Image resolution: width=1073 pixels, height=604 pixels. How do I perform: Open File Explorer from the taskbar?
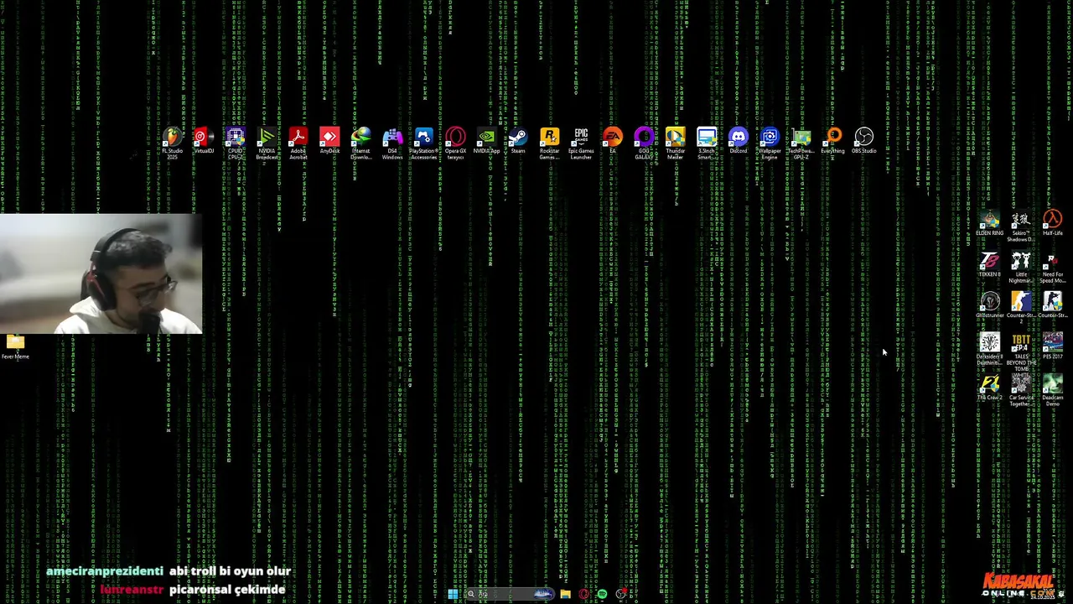click(566, 594)
